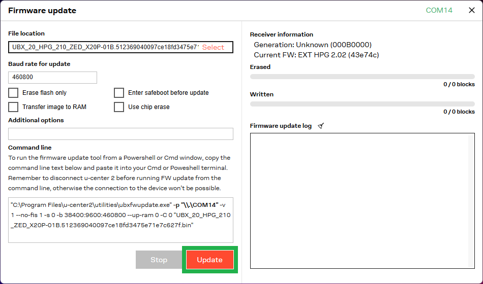Screen dimensions: 483x284
Task: Click the Written progress bar
Action: (x=362, y=104)
